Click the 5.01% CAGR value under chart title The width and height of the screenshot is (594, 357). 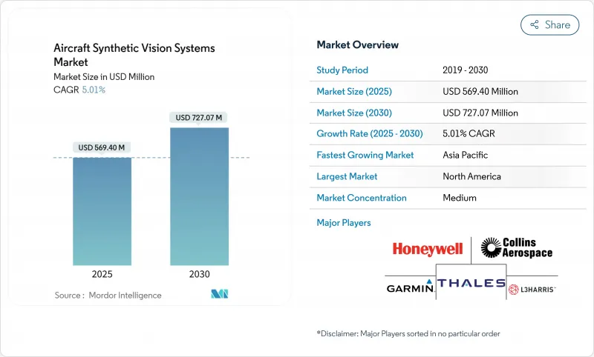(92, 90)
